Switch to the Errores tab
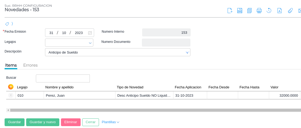Viewport: 301px width, 128px height. 30,65
